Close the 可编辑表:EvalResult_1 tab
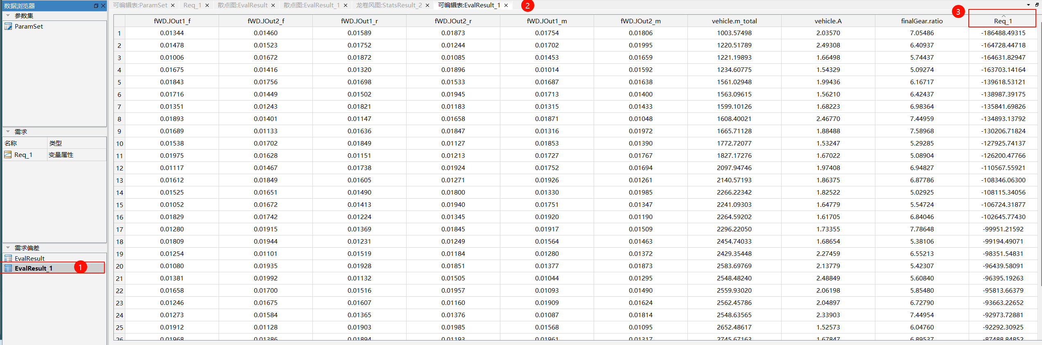 506,5
